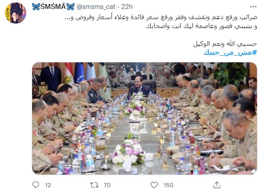This screenshot has width=261, height=192.
Task: Click the reply count 12
Action: pyautogui.click(x=48, y=185)
